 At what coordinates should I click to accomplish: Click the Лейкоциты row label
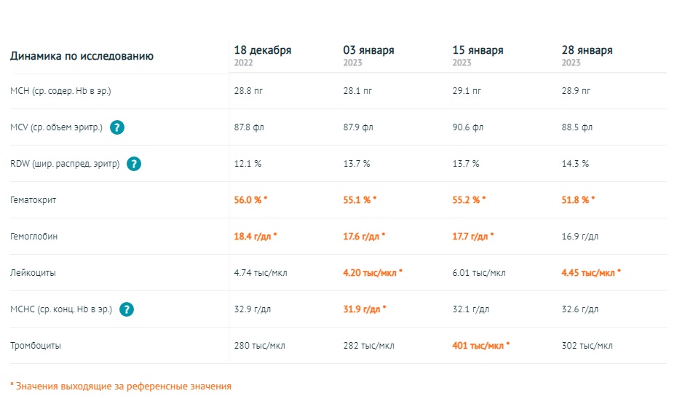tap(33, 273)
